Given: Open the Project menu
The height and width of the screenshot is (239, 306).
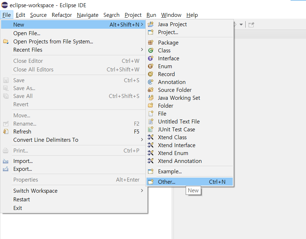Looking at the screenshot, I should (133, 15).
